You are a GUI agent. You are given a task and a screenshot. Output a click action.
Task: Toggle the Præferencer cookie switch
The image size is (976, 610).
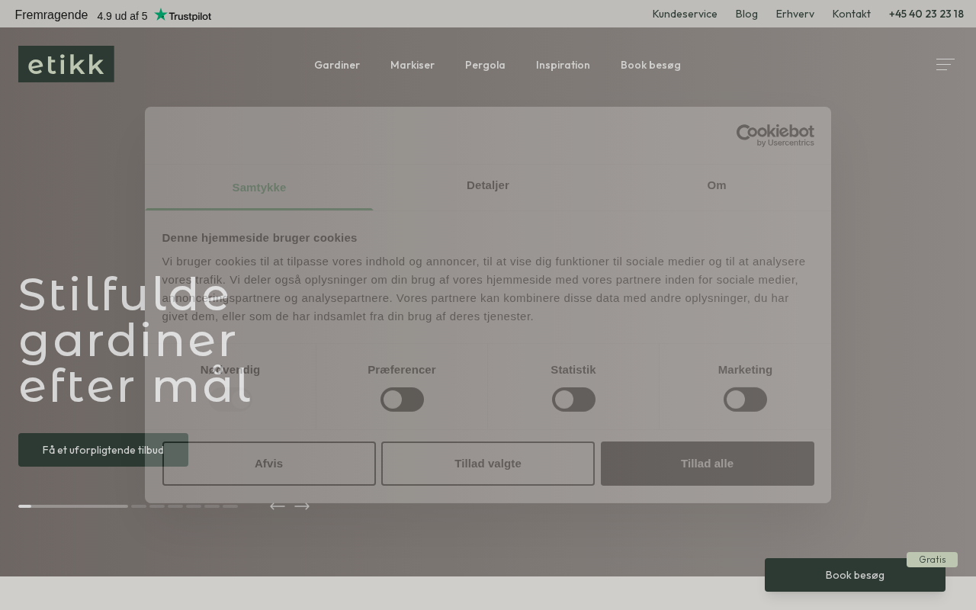click(402, 400)
